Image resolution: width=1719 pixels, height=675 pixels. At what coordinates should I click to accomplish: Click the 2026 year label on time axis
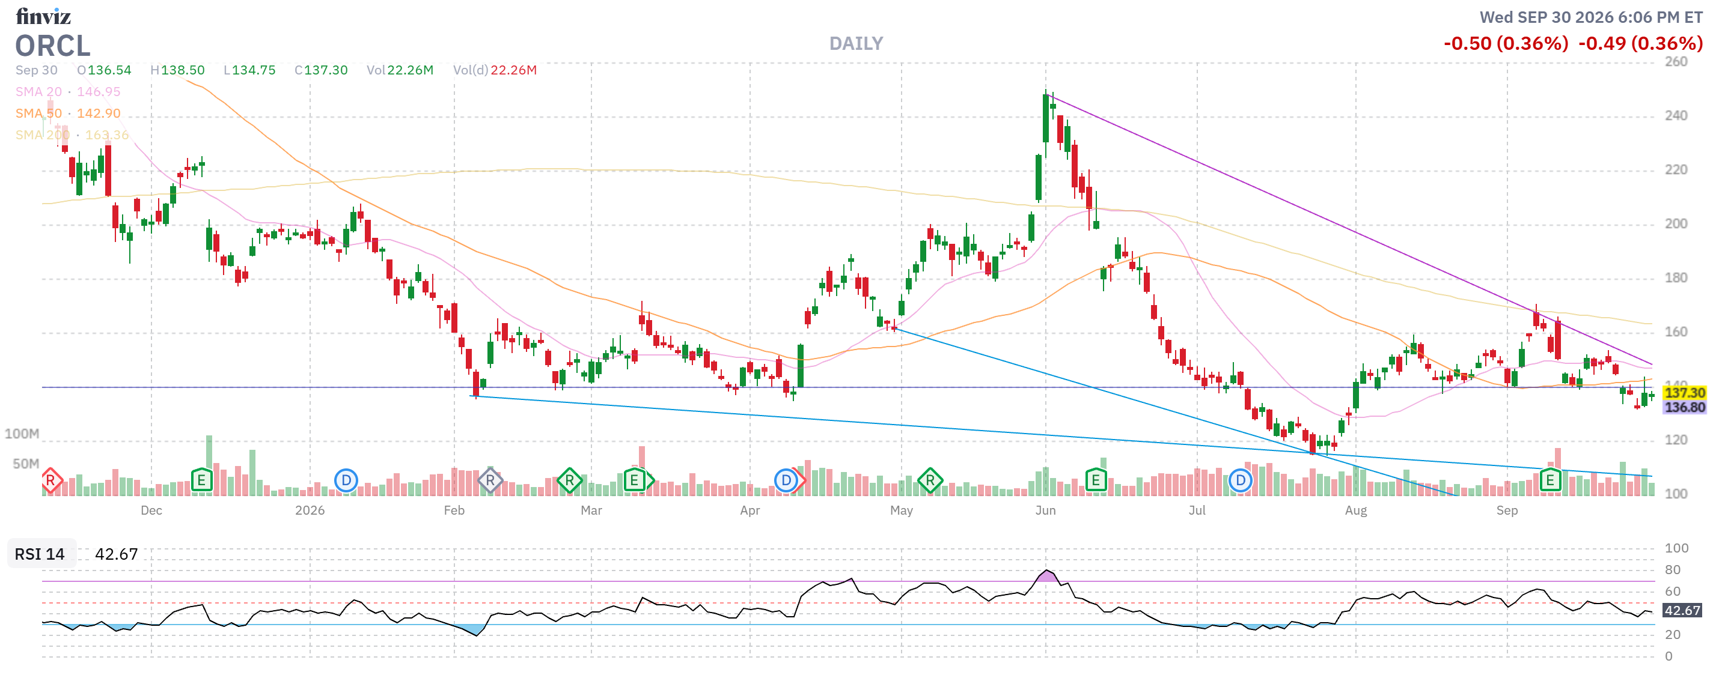click(310, 510)
